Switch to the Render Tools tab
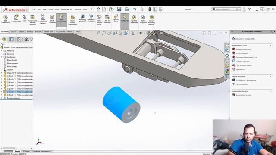Viewport: 276px width, 155px height. click(x=49, y=31)
